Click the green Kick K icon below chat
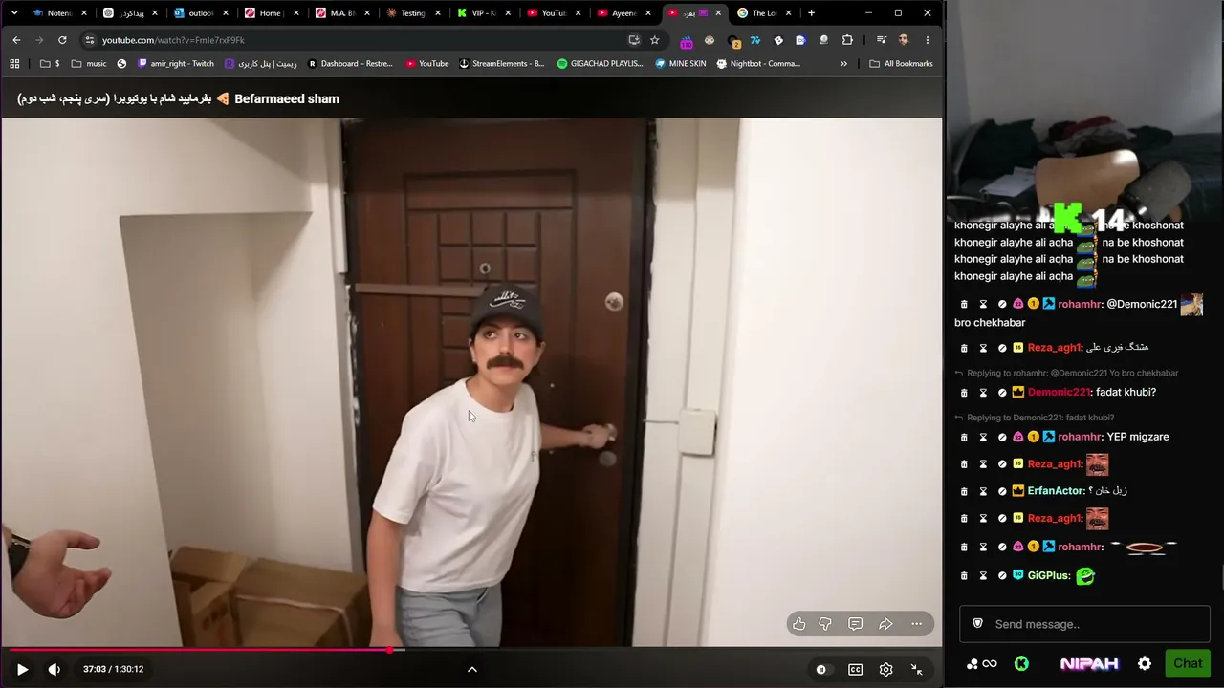Image resolution: width=1224 pixels, height=688 pixels. click(1021, 664)
